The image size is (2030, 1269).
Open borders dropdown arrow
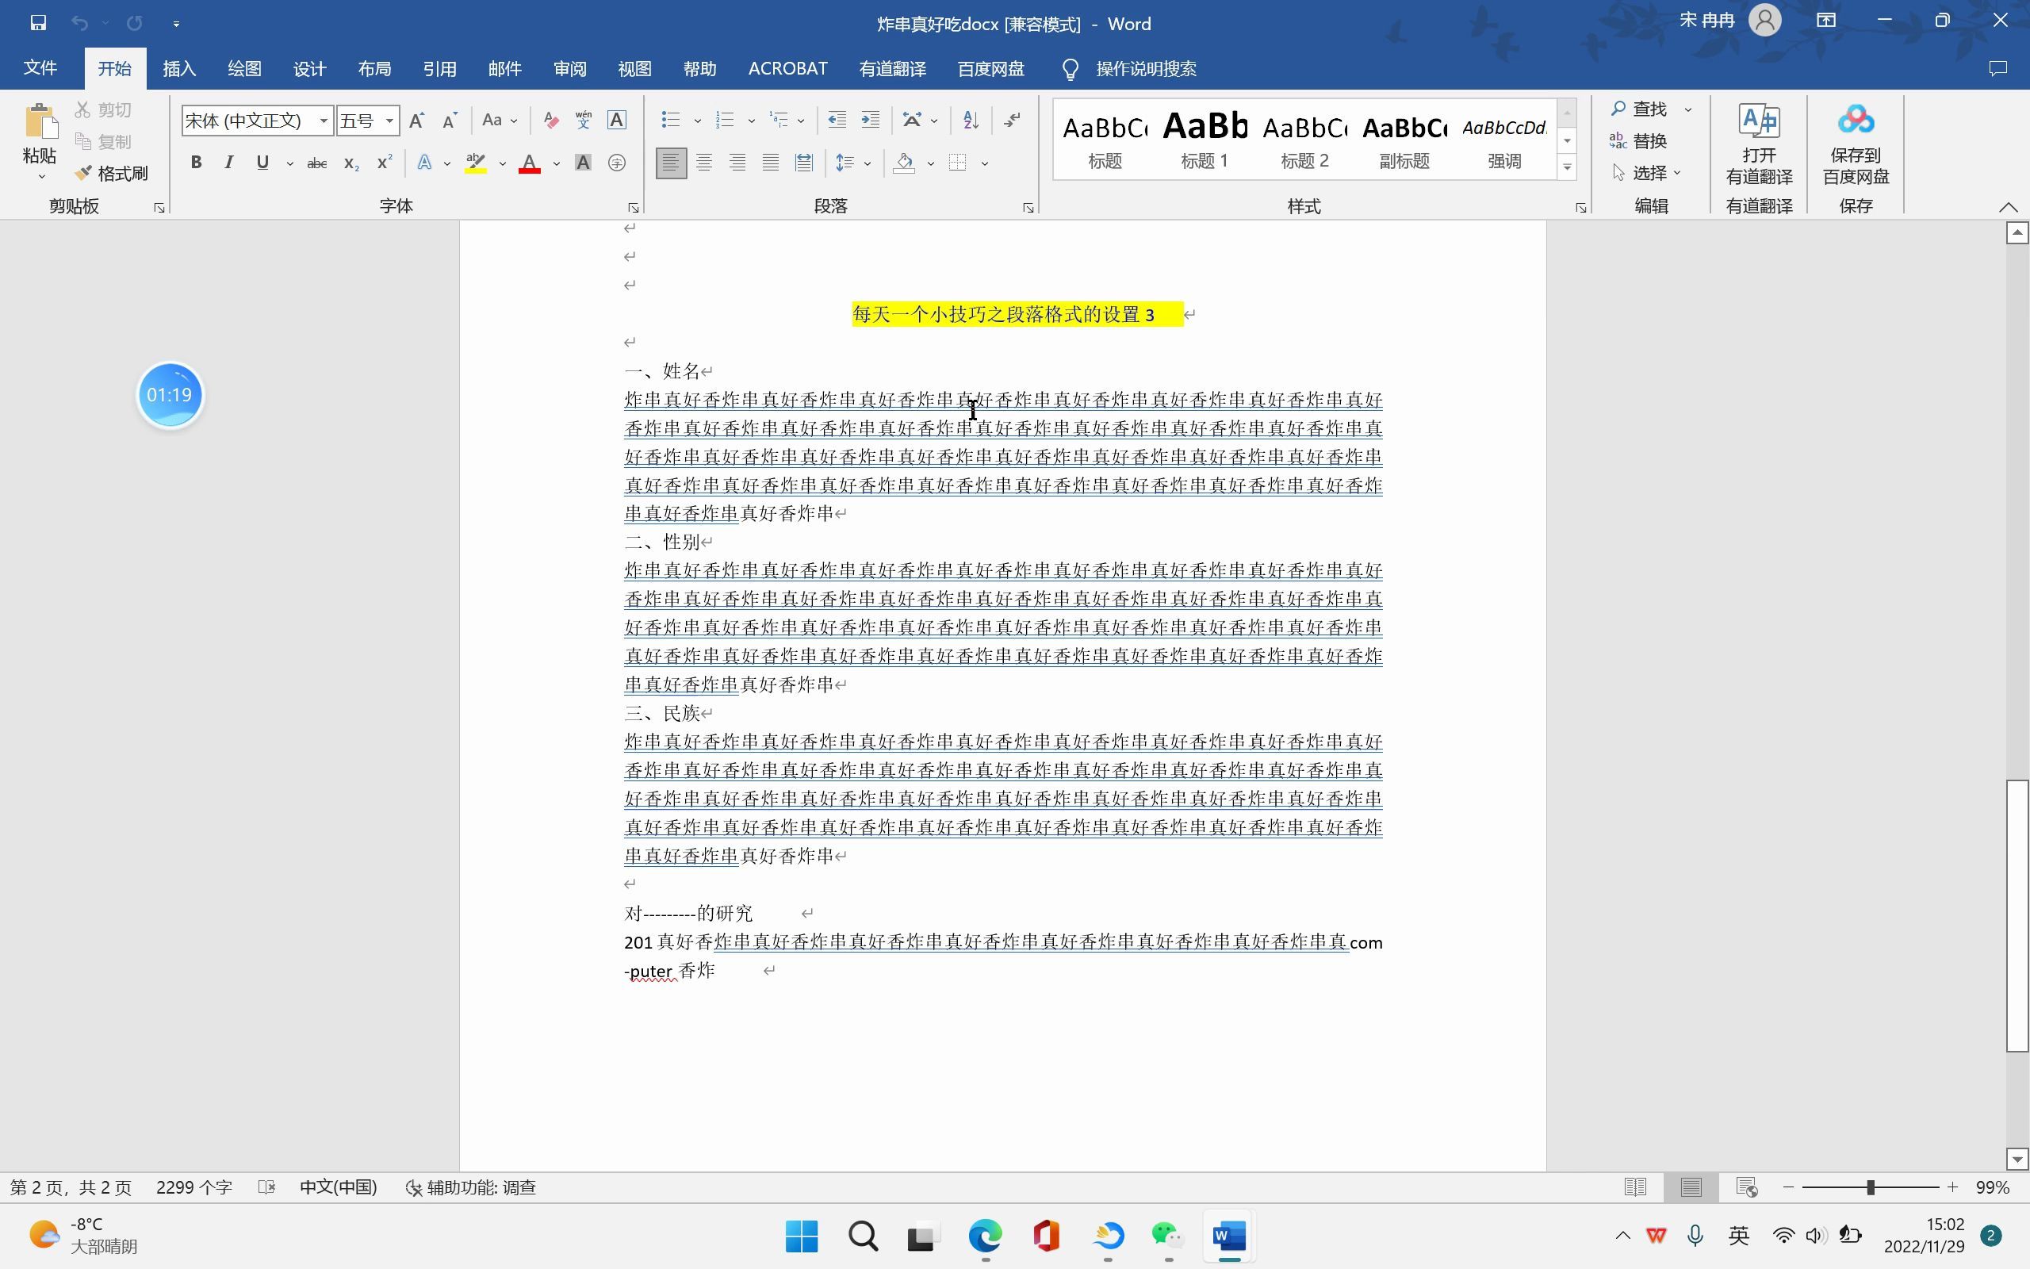985,163
